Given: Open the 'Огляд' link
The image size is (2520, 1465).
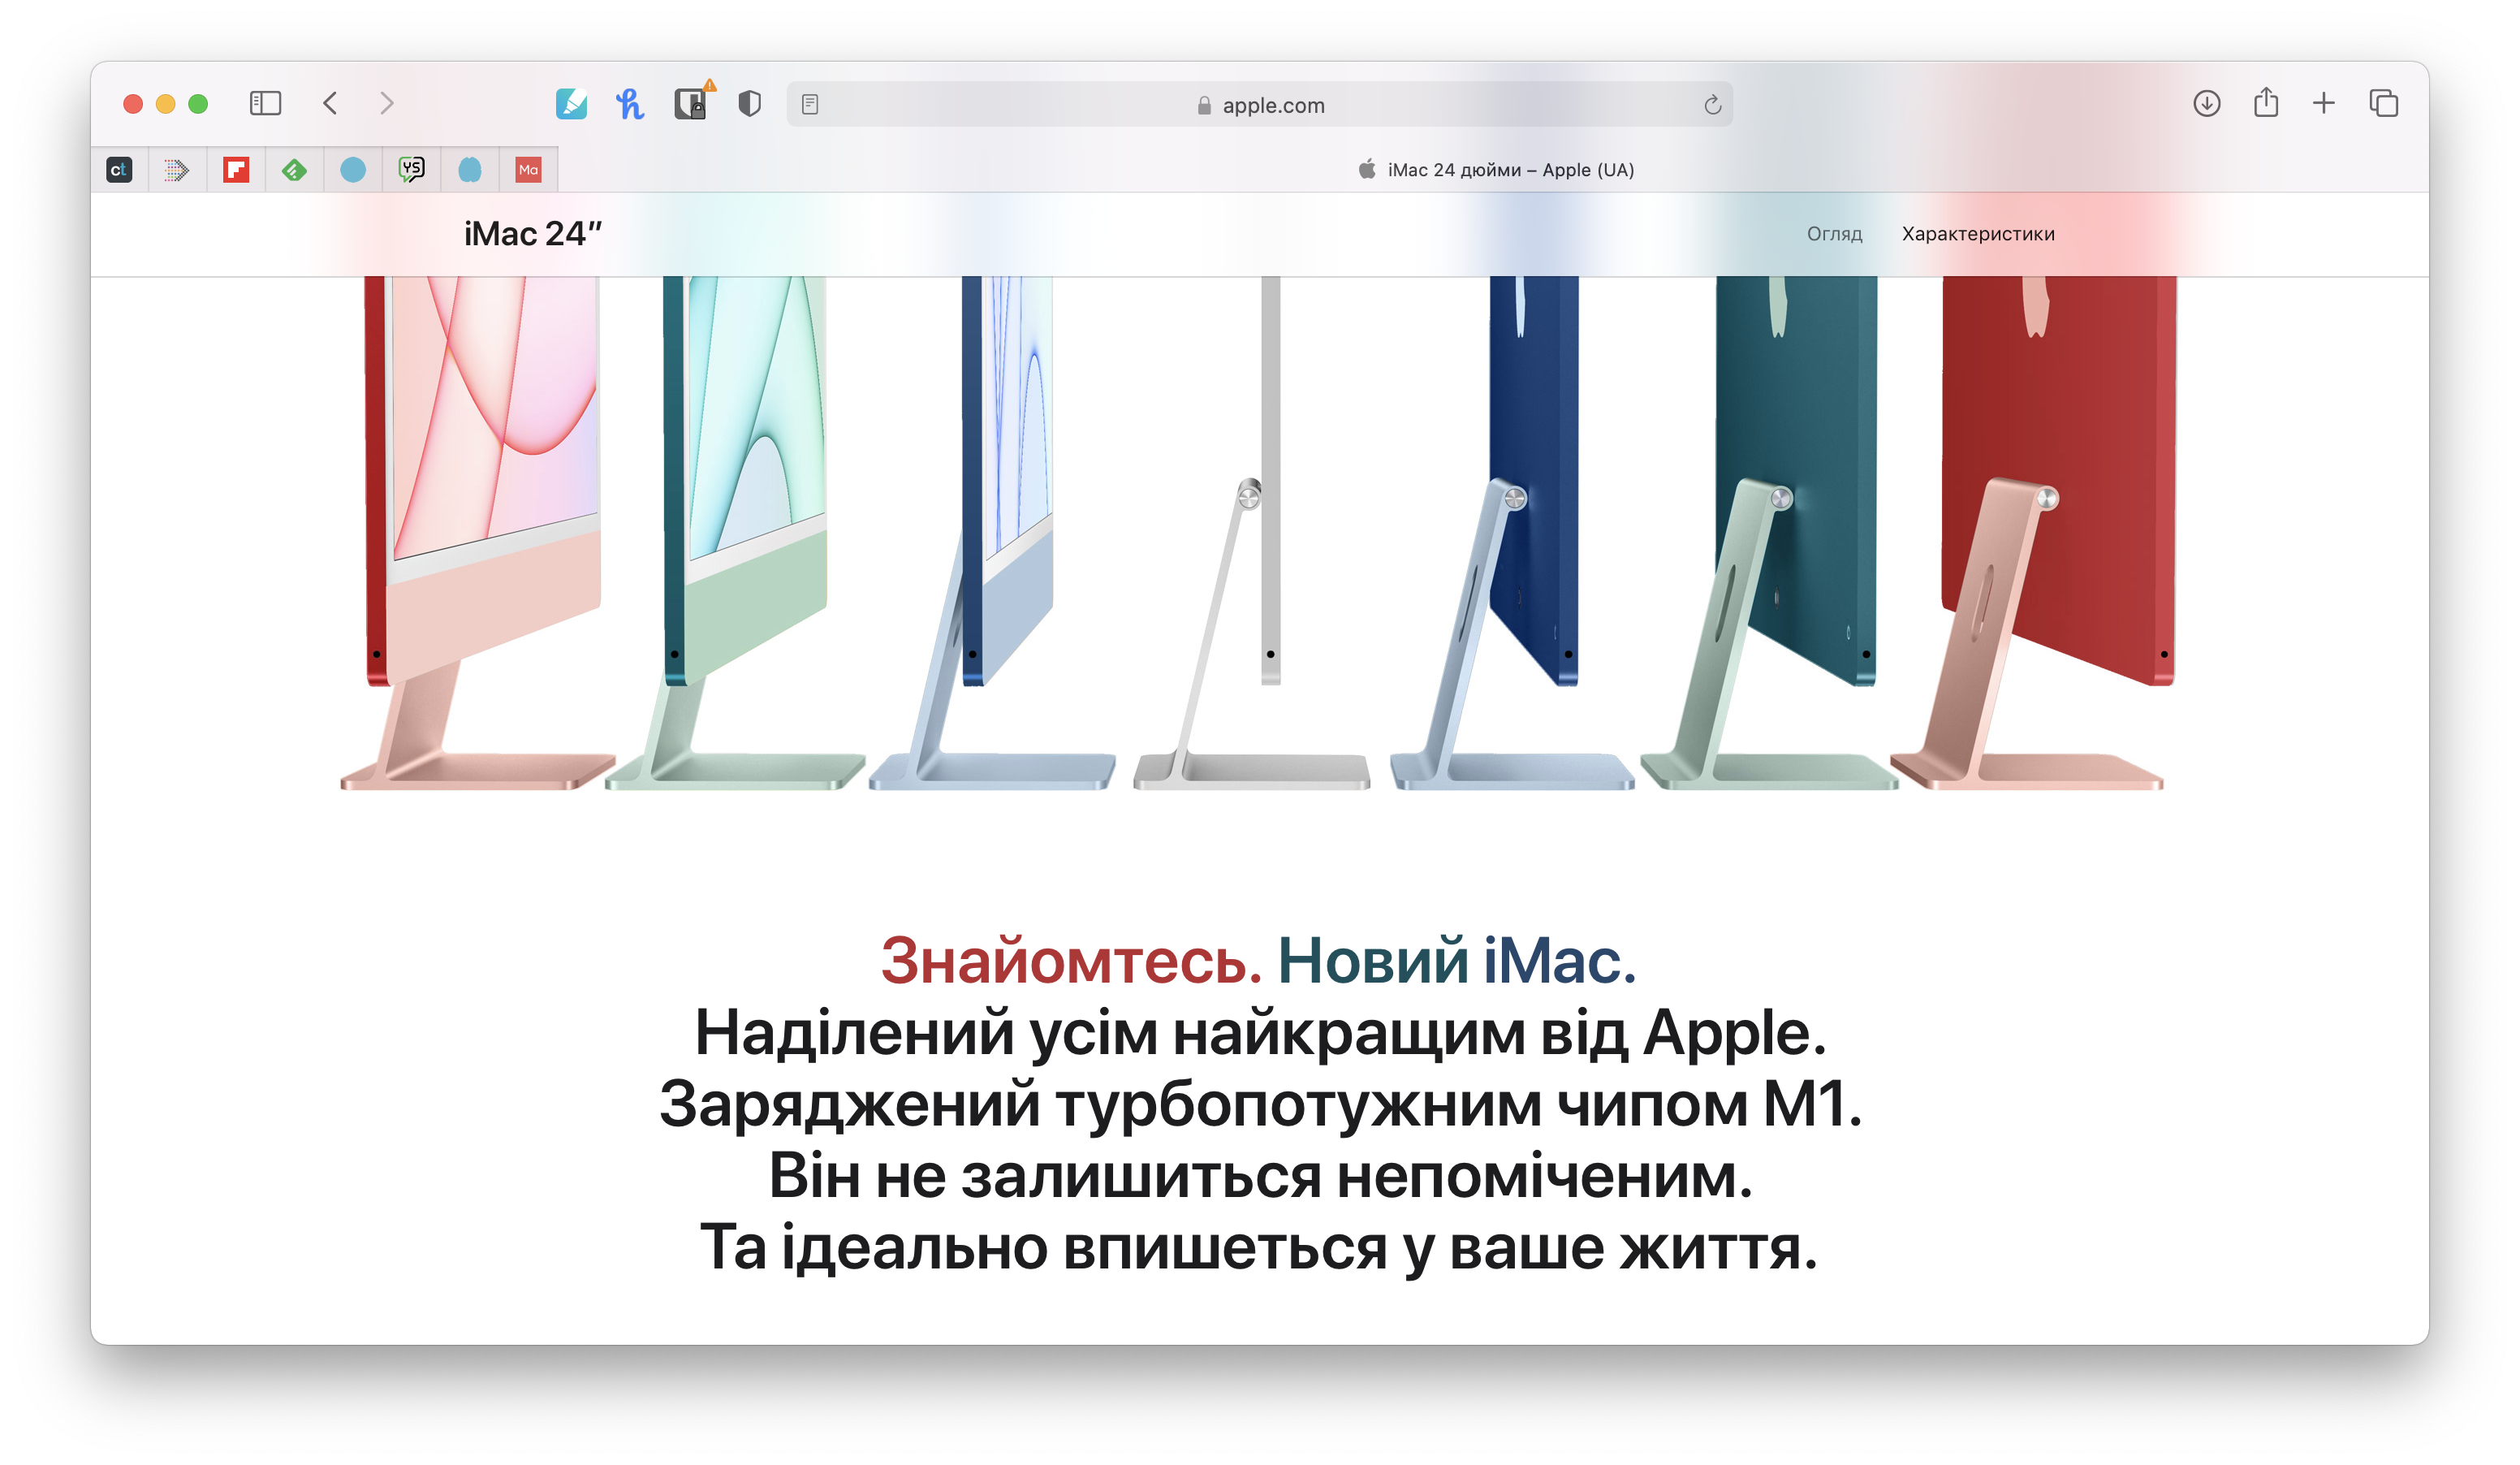Looking at the screenshot, I should click(x=1834, y=234).
